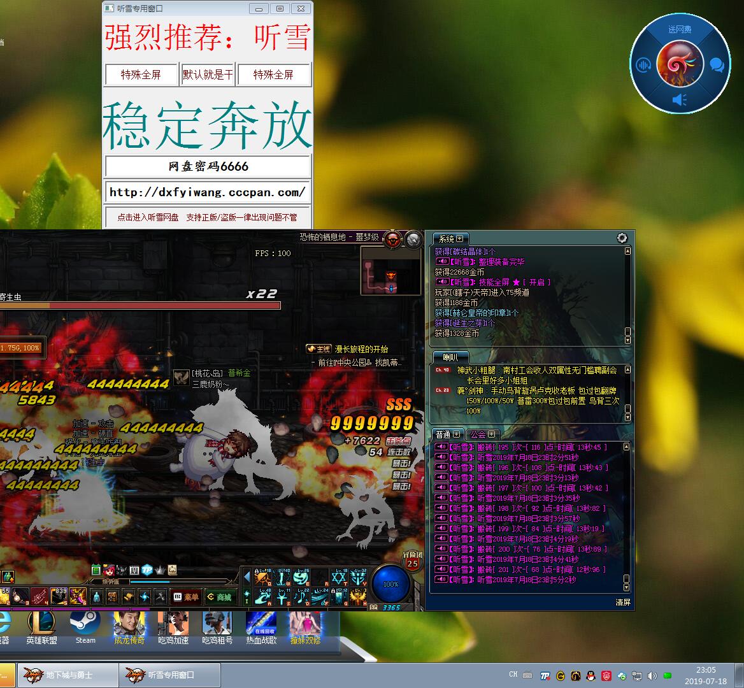Open the 吃鸡租号 shortcut
The height and width of the screenshot is (688, 744).
[217, 627]
